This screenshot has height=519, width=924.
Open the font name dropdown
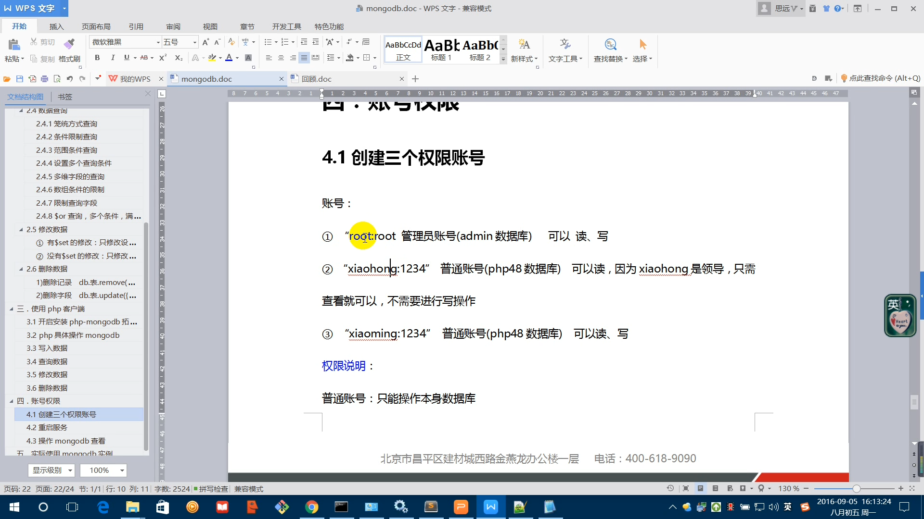coord(158,42)
